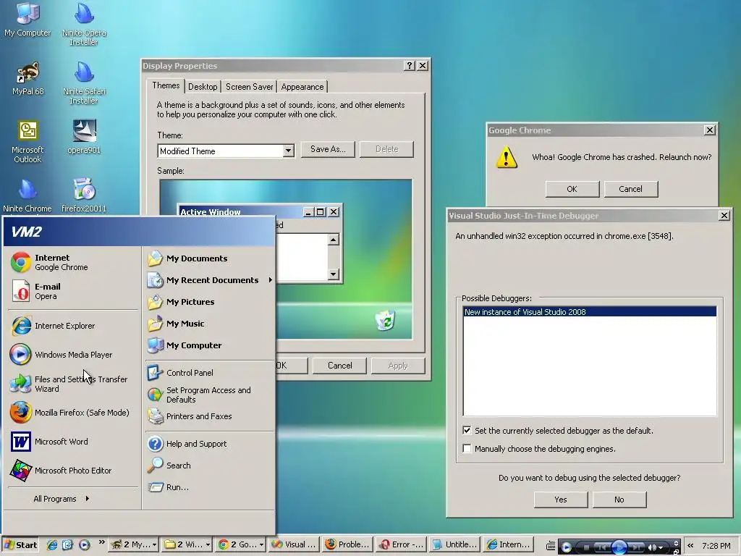Open Windows Media Player from Start menu
This screenshot has width=741, height=556.
(x=73, y=355)
